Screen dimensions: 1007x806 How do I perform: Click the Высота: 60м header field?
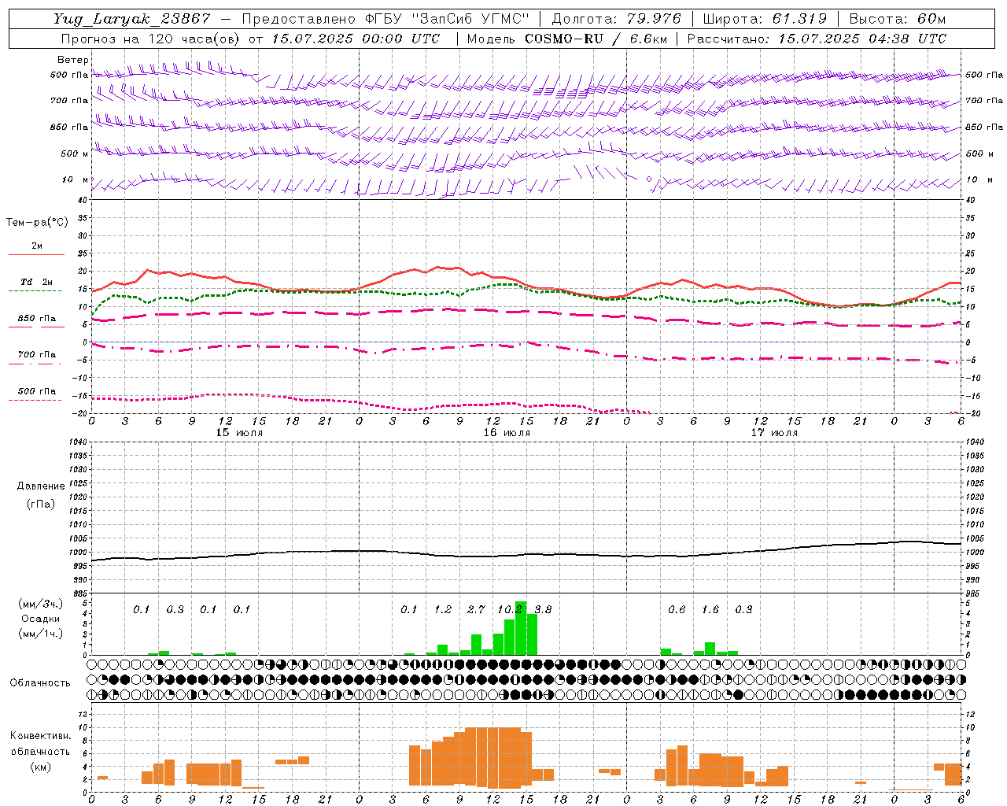pos(898,19)
